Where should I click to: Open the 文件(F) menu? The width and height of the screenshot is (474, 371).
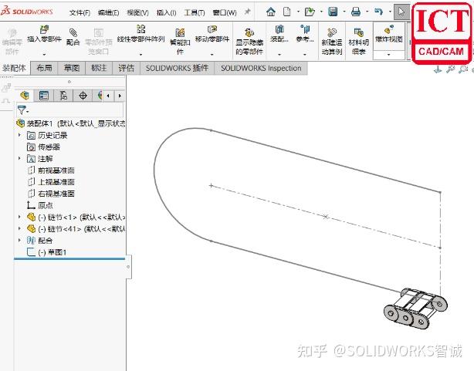tap(80, 12)
